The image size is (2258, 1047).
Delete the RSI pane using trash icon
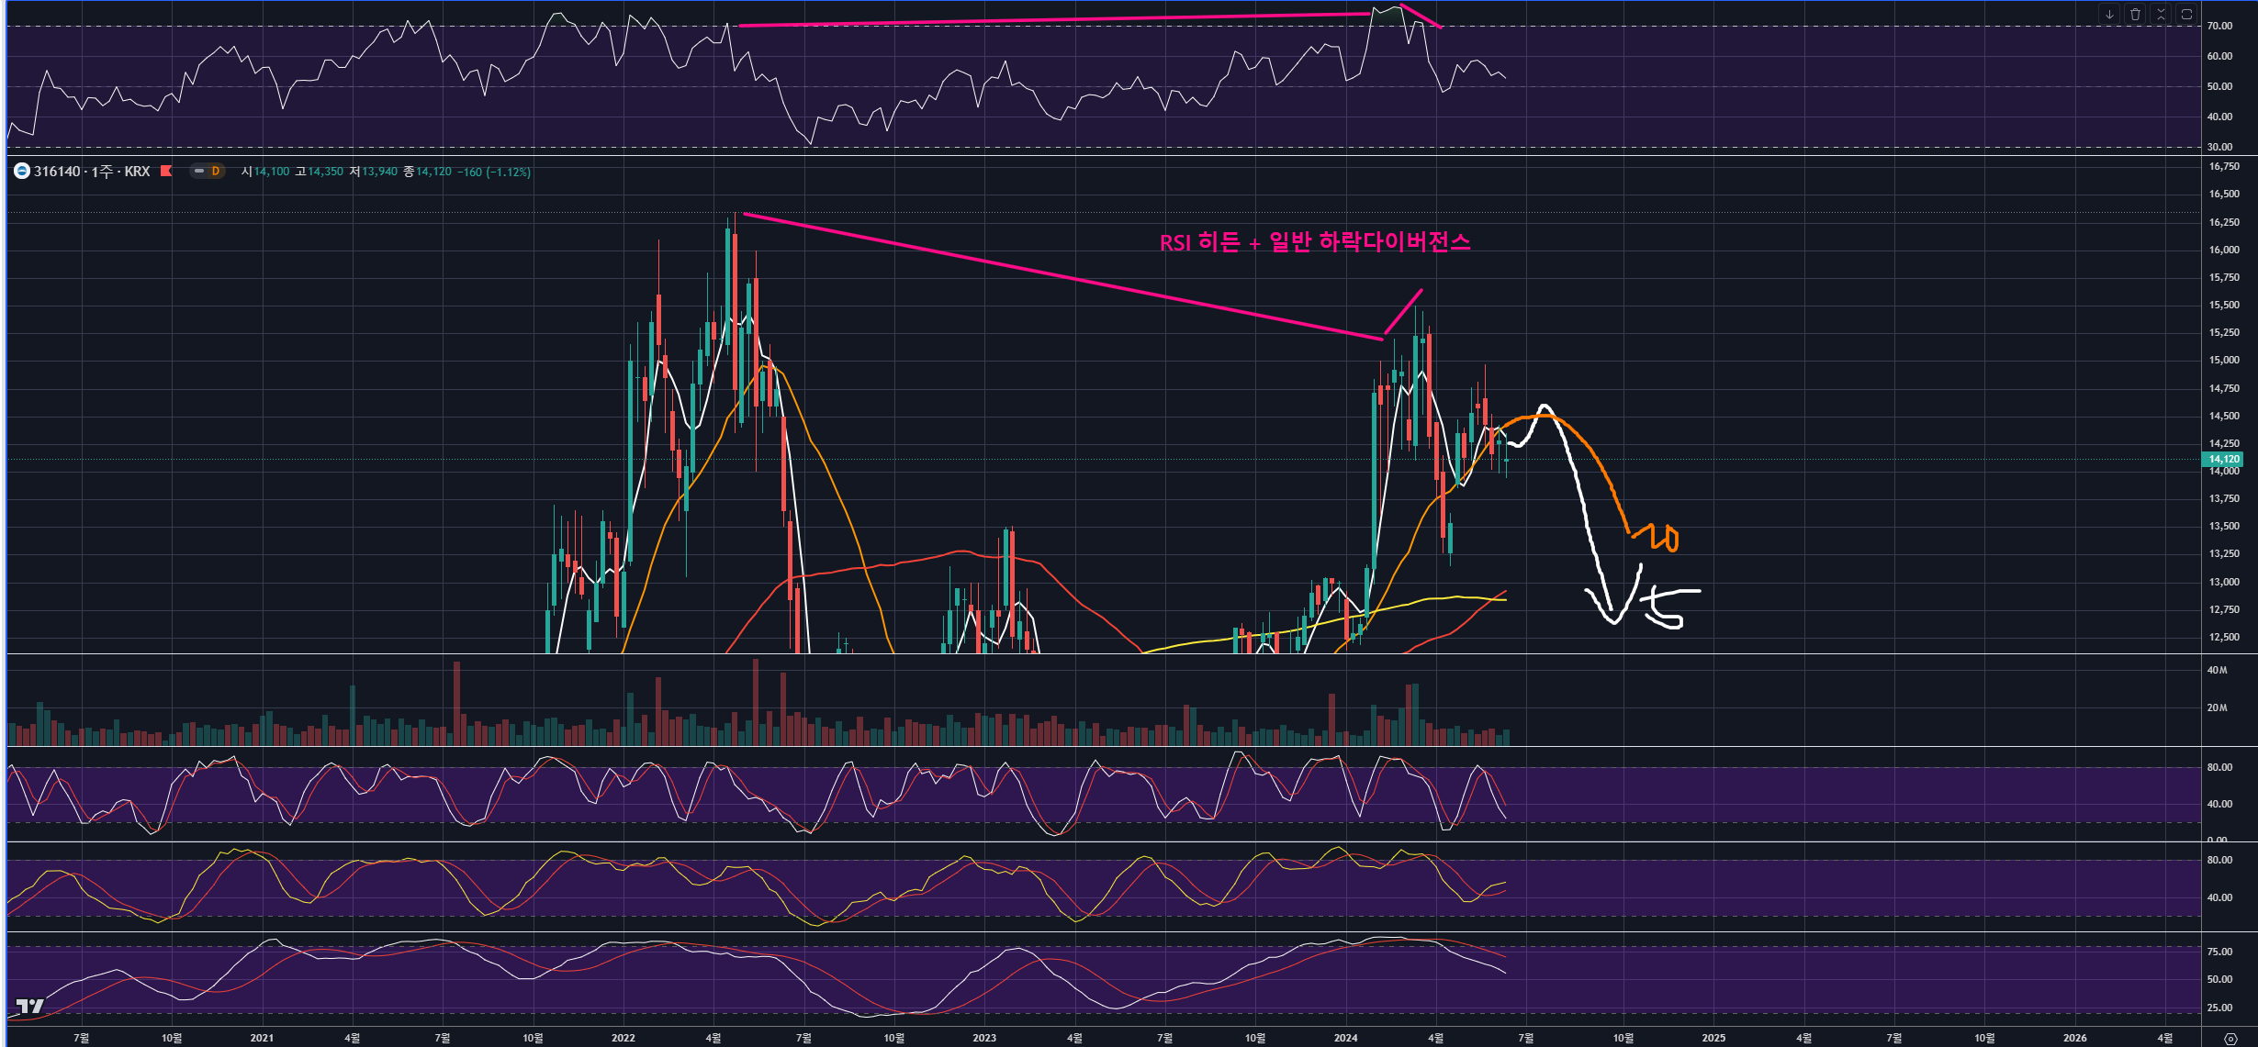[x=2135, y=15]
